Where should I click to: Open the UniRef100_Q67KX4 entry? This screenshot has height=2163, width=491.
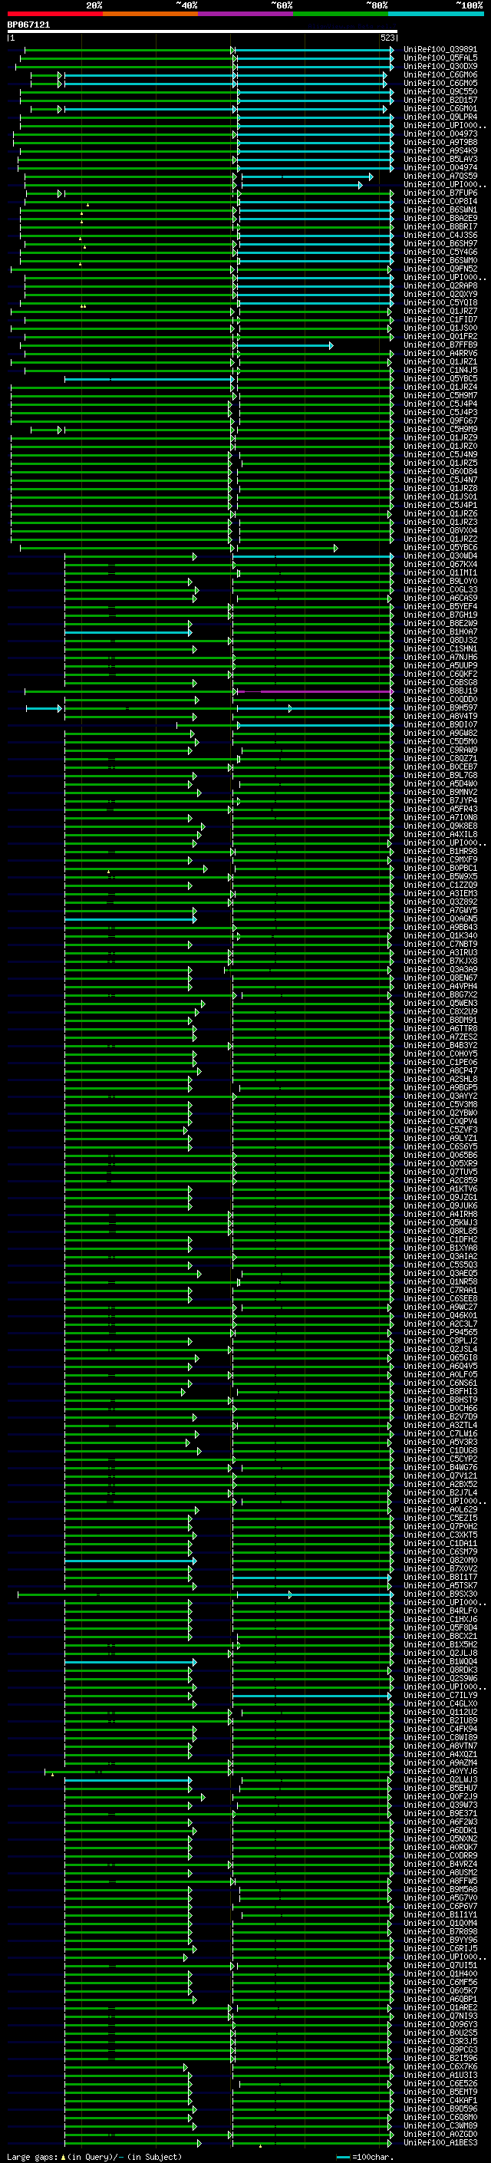click(x=440, y=564)
